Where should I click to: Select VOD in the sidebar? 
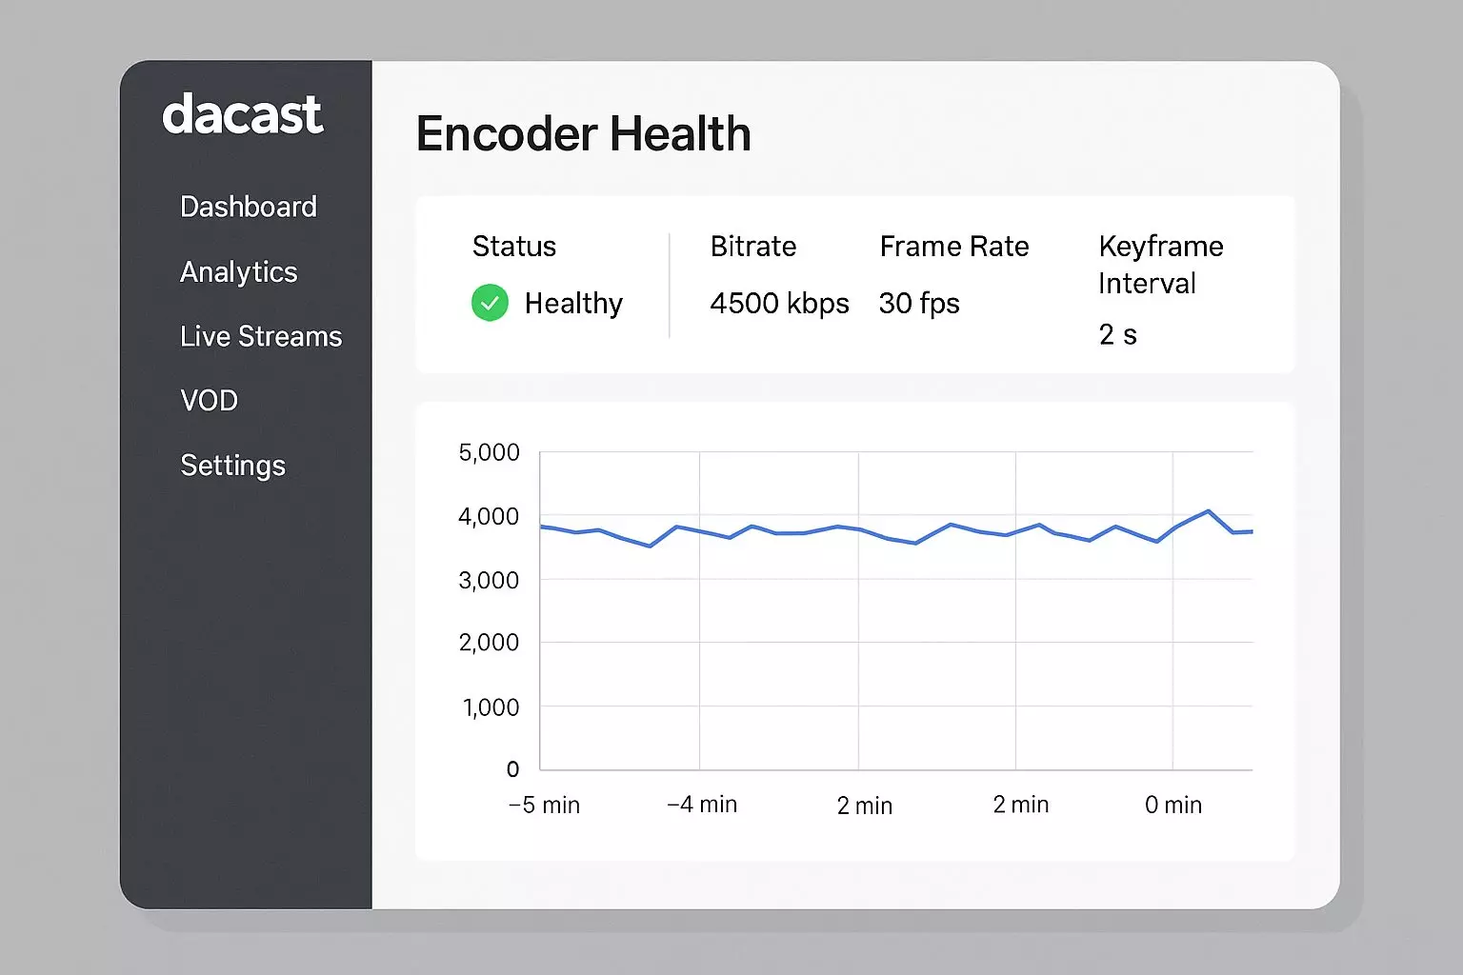coord(209,401)
